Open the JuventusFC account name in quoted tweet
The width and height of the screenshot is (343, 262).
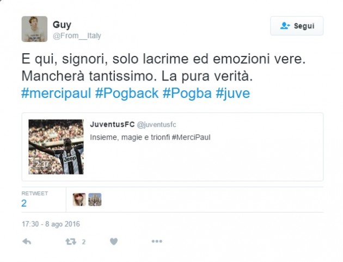112,124
